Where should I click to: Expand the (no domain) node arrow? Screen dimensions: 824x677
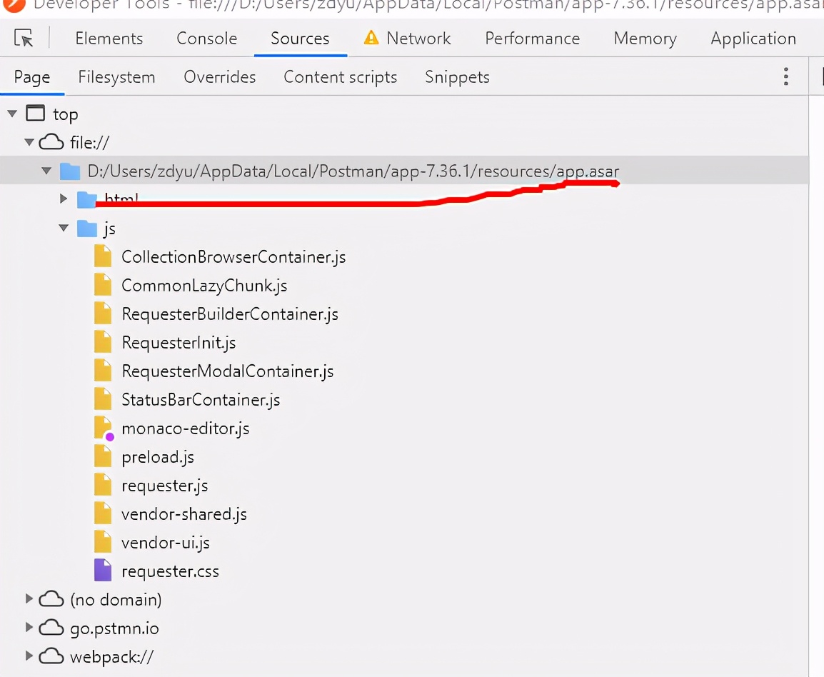point(29,598)
